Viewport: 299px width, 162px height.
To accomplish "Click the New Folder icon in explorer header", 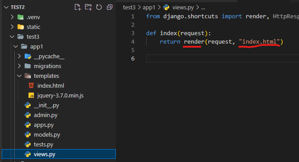I will click(x=88, y=7).
